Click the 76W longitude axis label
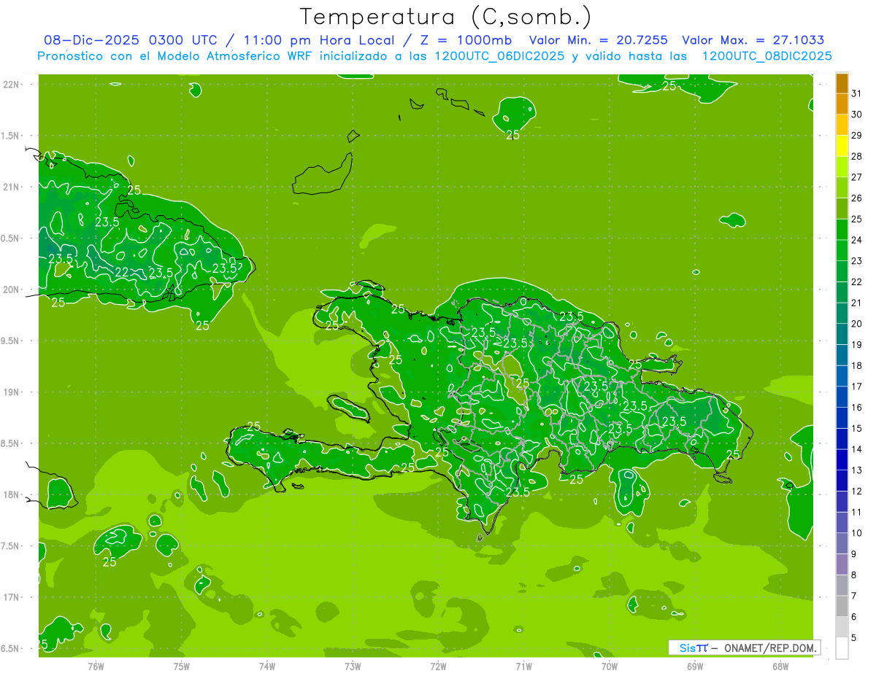This screenshot has height=676, width=876. coord(96,666)
